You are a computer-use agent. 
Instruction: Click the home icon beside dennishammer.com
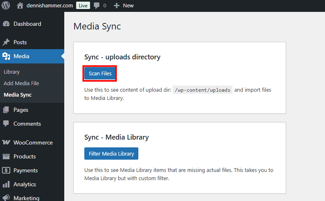pos(20,6)
